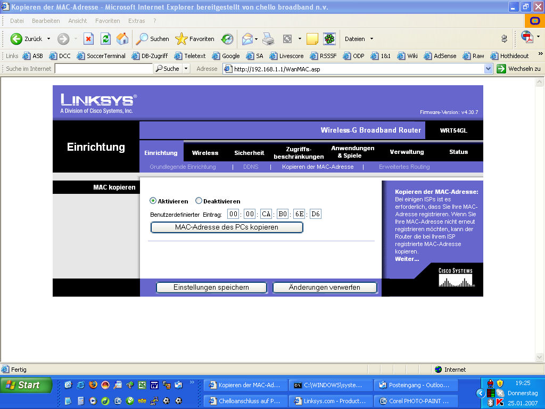Image resolution: width=545 pixels, height=409 pixels.
Task: Click the mail envelope toolbar icon
Action: pyautogui.click(x=247, y=39)
